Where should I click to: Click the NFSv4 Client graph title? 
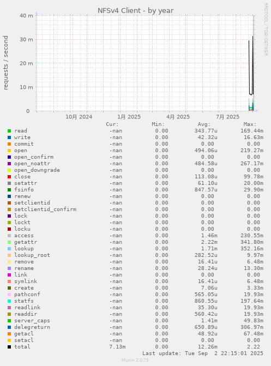pyautogui.click(x=135, y=11)
